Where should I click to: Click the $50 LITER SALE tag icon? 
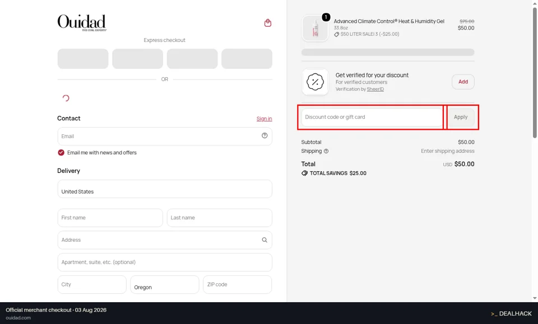pos(337,34)
